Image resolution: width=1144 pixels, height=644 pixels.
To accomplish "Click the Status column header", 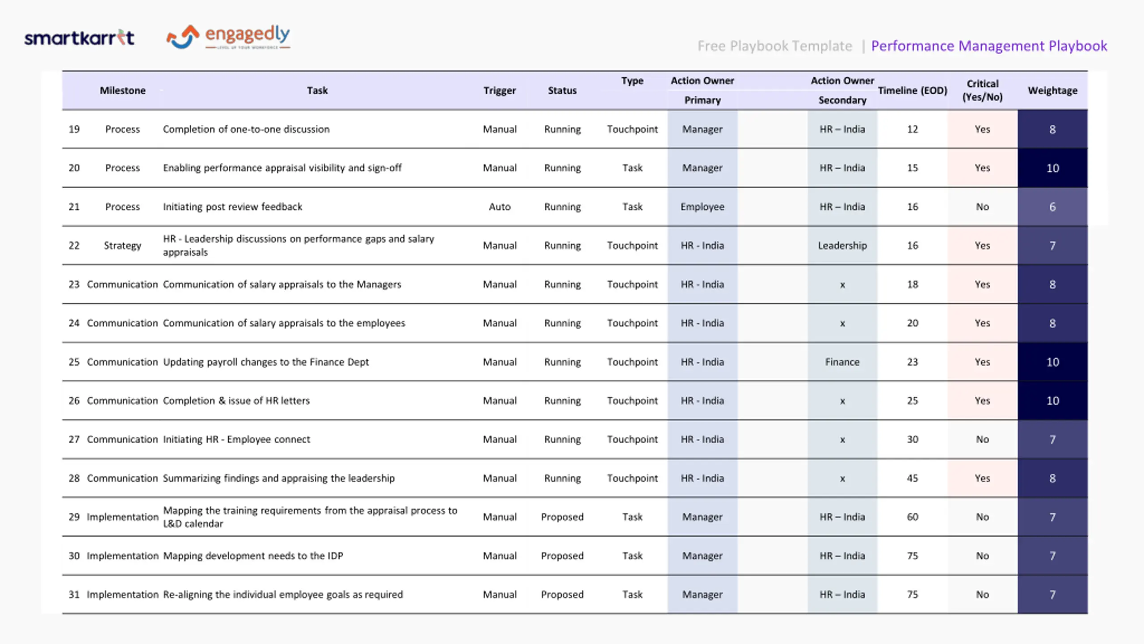I will click(562, 90).
